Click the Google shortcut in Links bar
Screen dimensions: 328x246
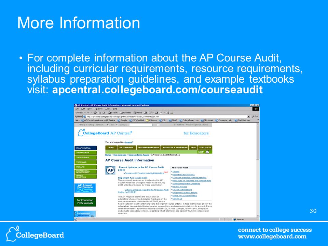[x=122, y=120]
